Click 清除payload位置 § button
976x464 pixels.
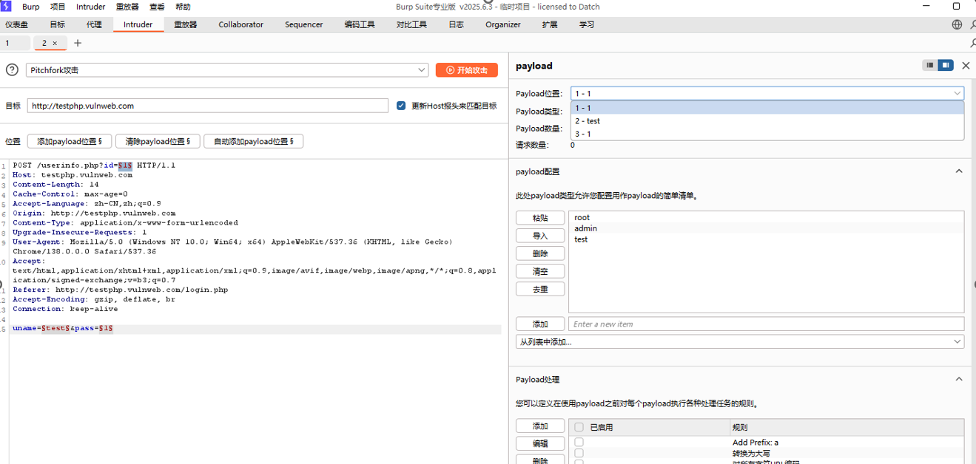158,141
